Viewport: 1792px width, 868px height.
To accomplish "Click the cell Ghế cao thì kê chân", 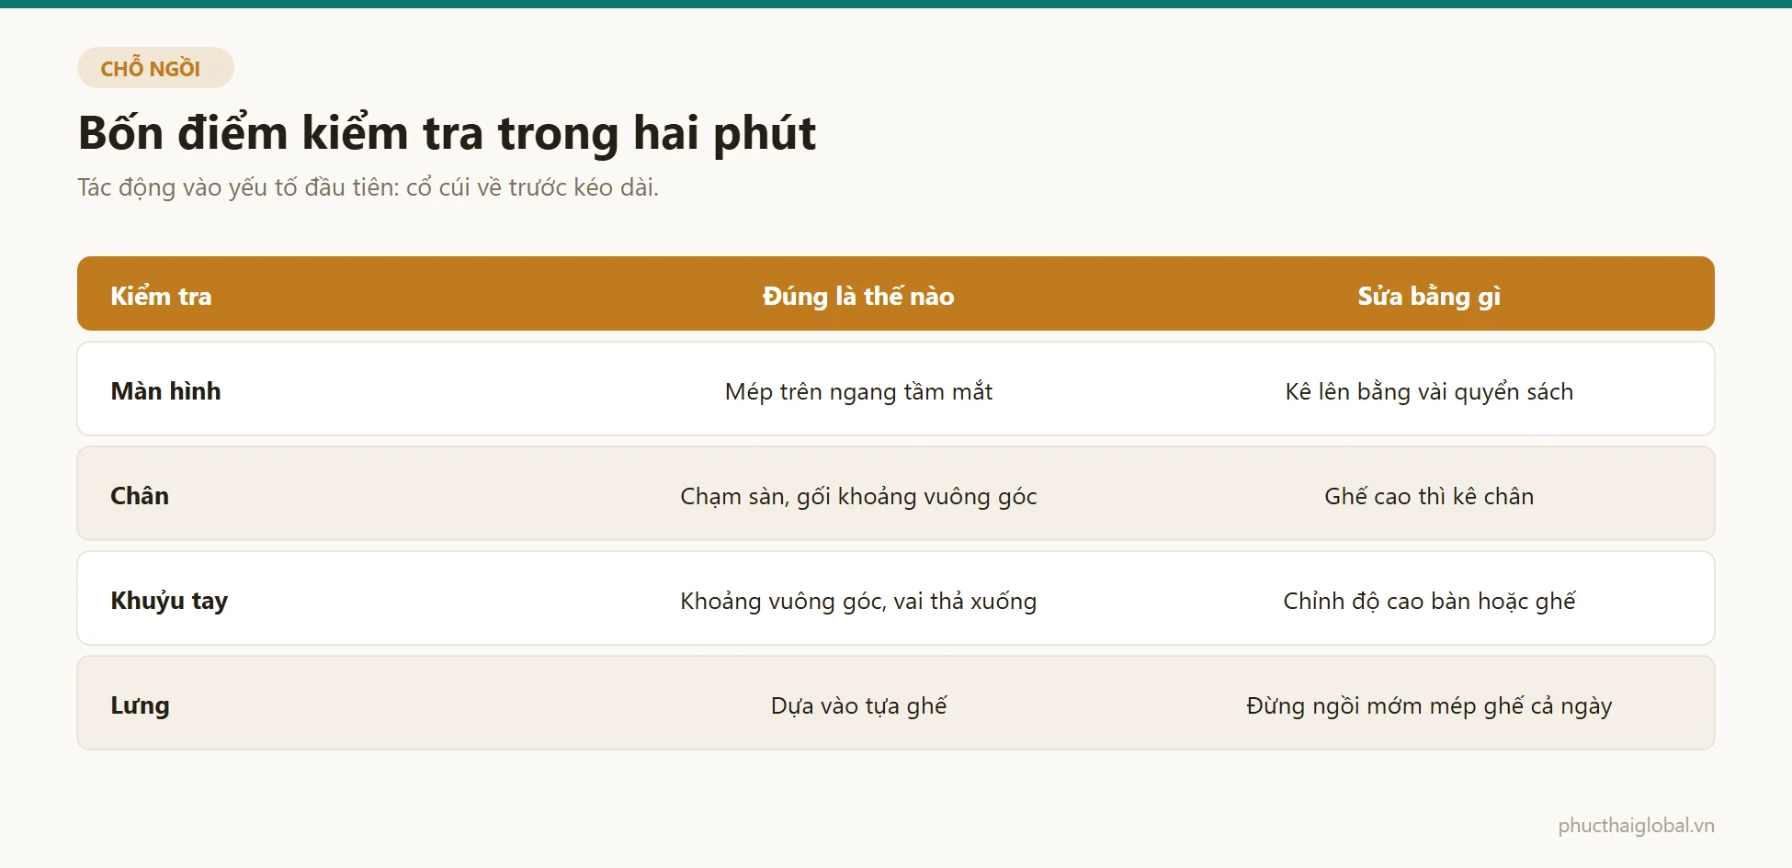I will click(1429, 496).
